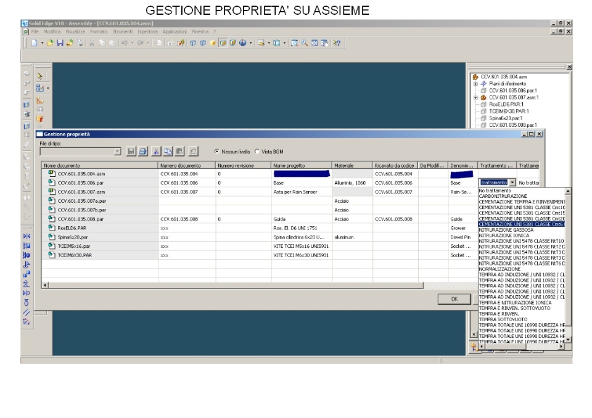Choose TEMPRA E NITRURAZIONE IONICA list entry

[x=515, y=303]
